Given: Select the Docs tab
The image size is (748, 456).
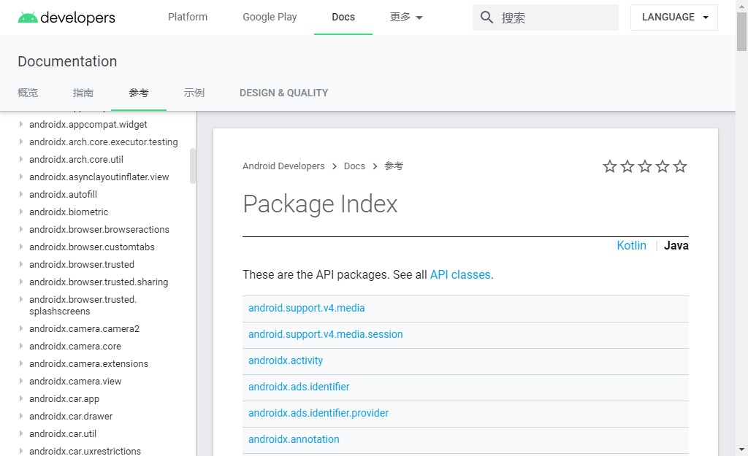Looking at the screenshot, I should point(343,18).
